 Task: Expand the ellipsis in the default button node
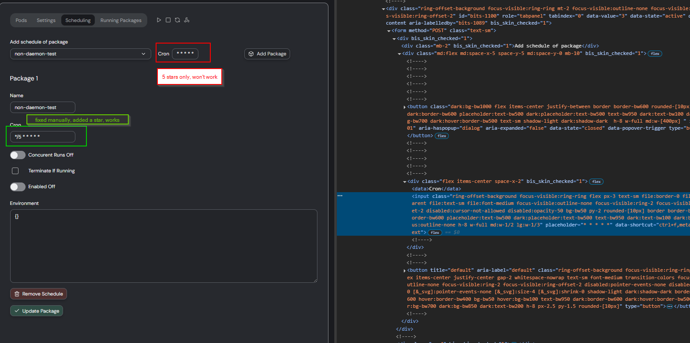(669, 306)
